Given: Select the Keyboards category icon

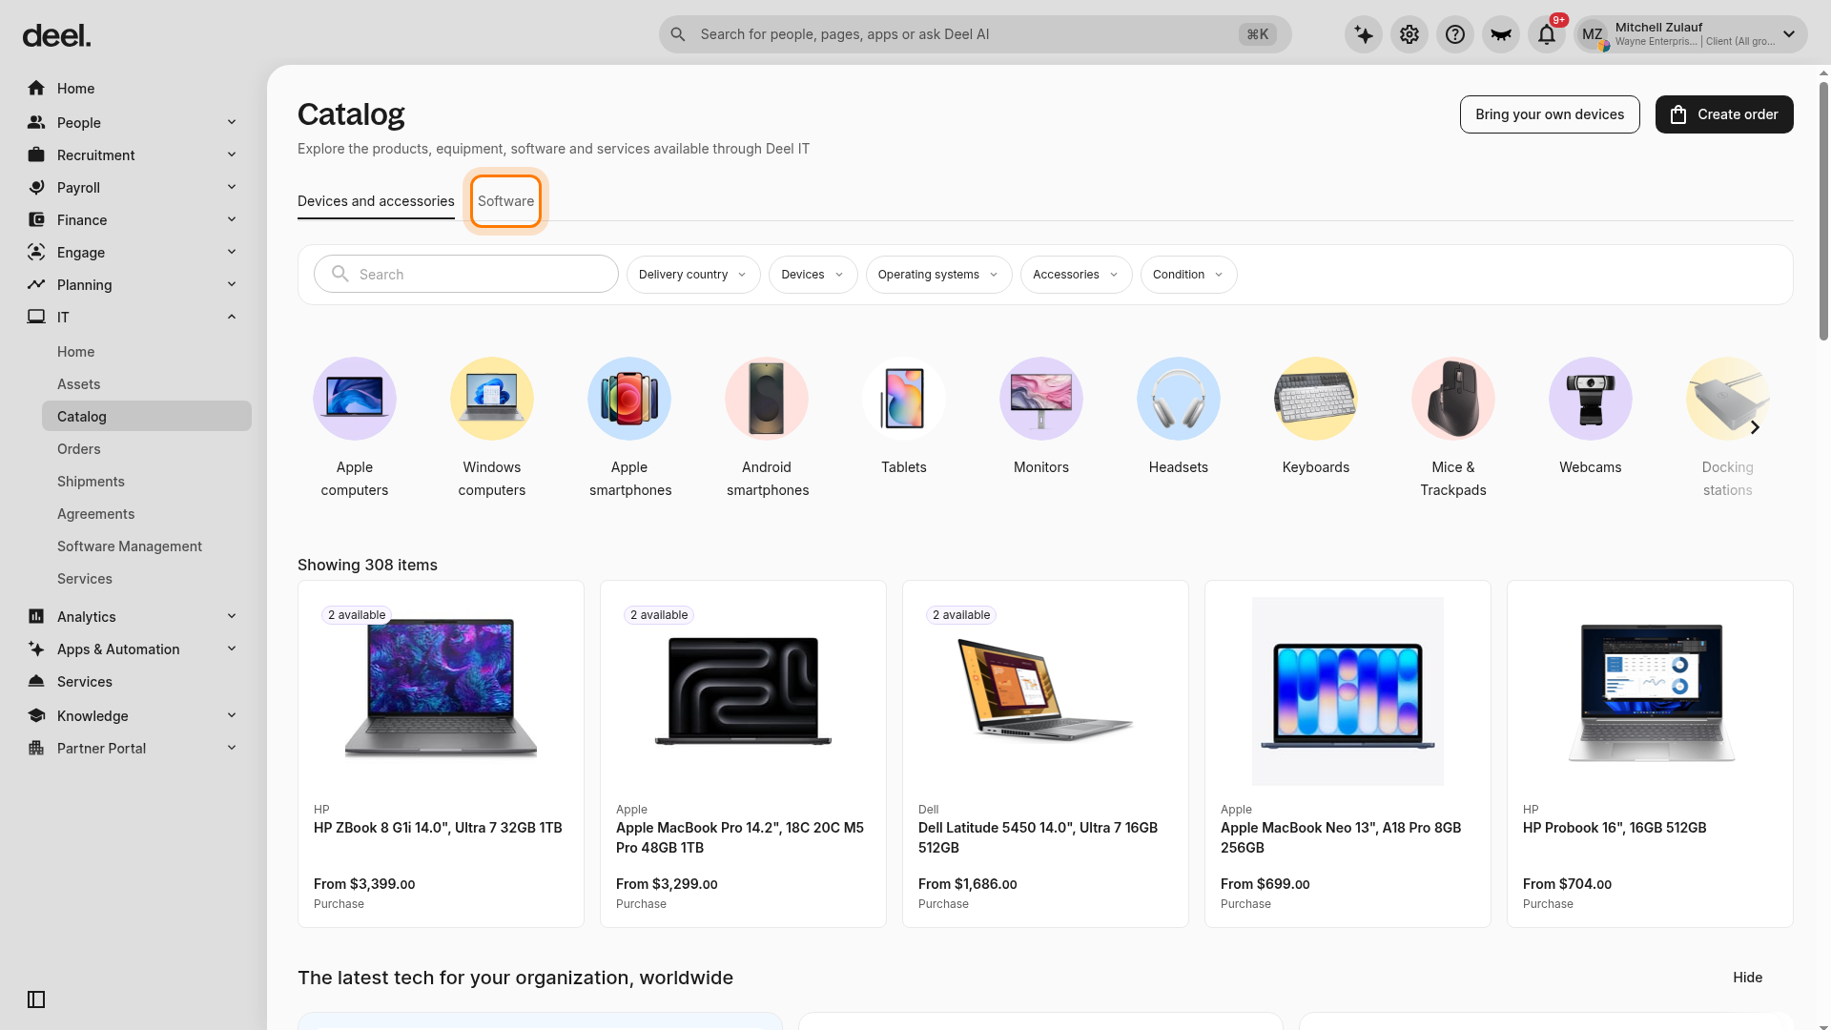Looking at the screenshot, I should (1316, 399).
